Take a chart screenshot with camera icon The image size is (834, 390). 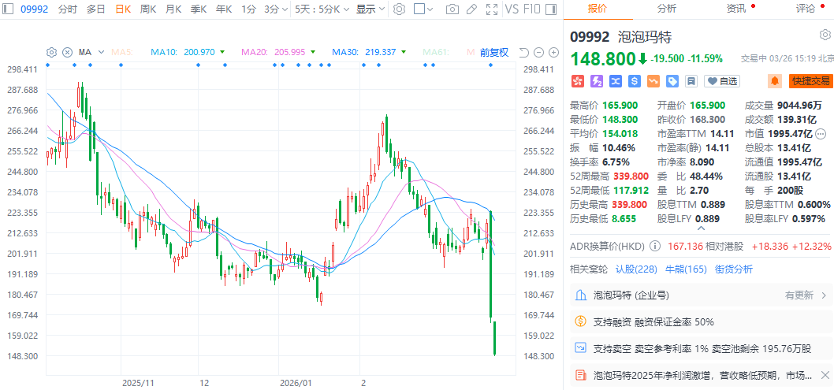click(452, 9)
